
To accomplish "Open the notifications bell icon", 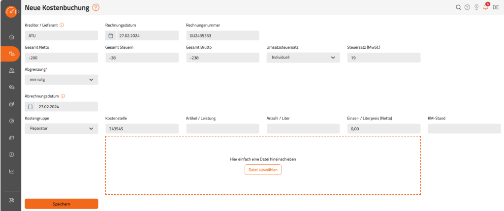I will [x=486, y=7].
